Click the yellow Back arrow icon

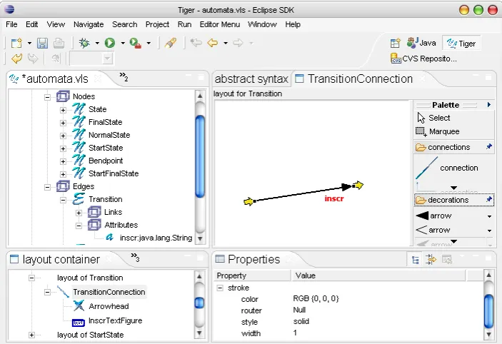pyautogui.click(x=213, y=43)
